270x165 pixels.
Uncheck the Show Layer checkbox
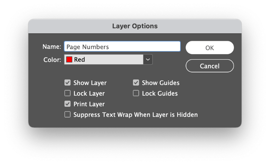pyautogui.click(x=67, y=83)
